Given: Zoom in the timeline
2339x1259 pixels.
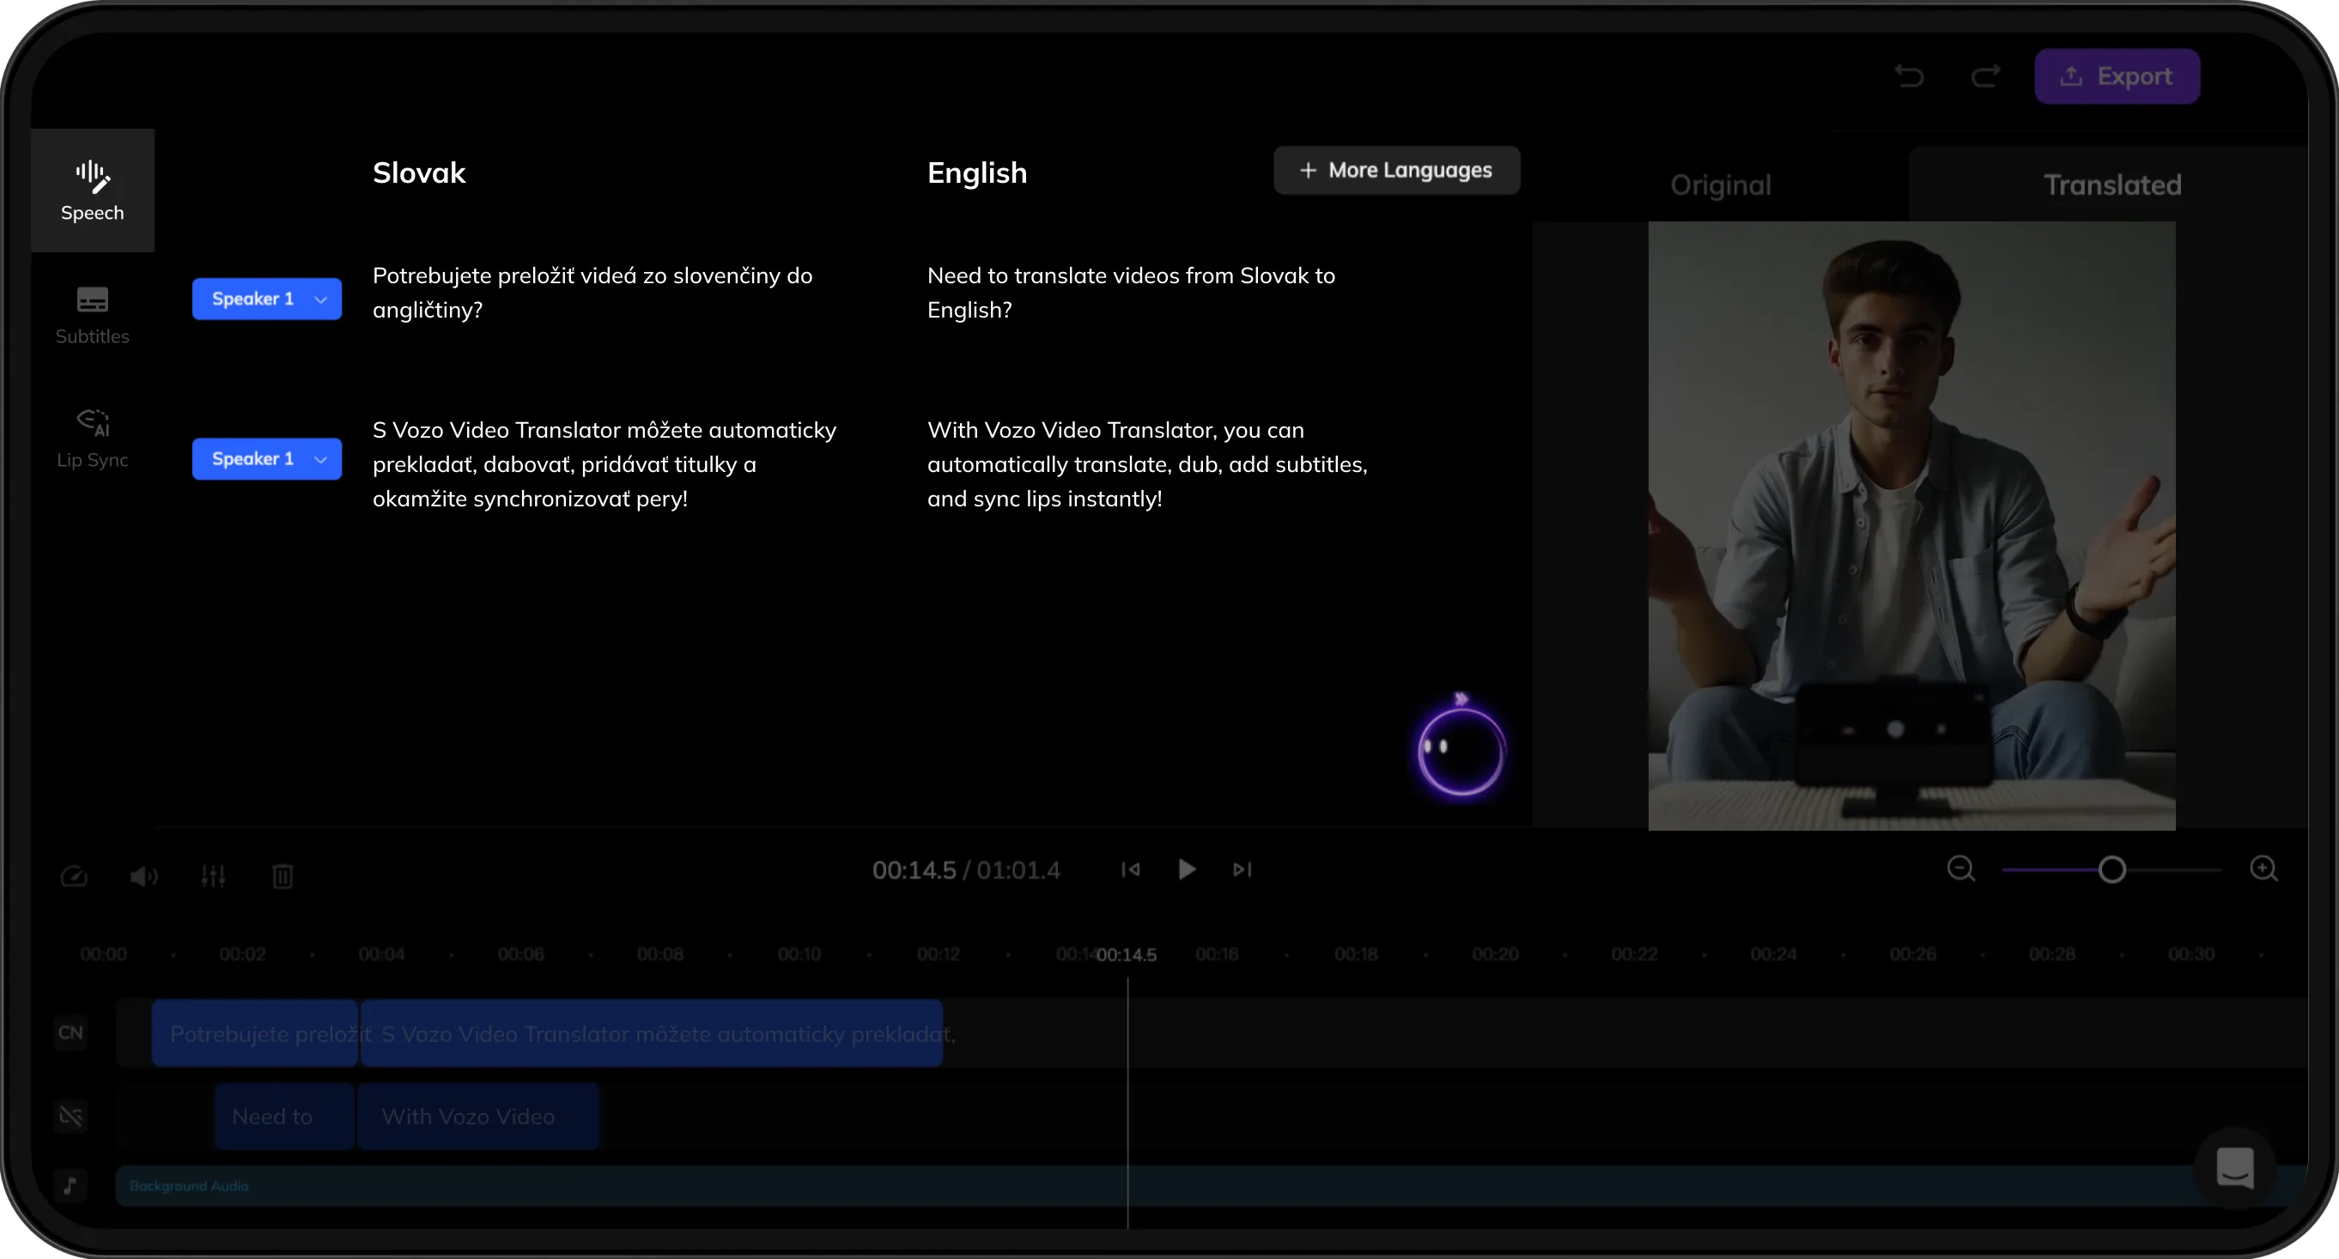Looking at the screenshot, I should [x=2263, y=869].
